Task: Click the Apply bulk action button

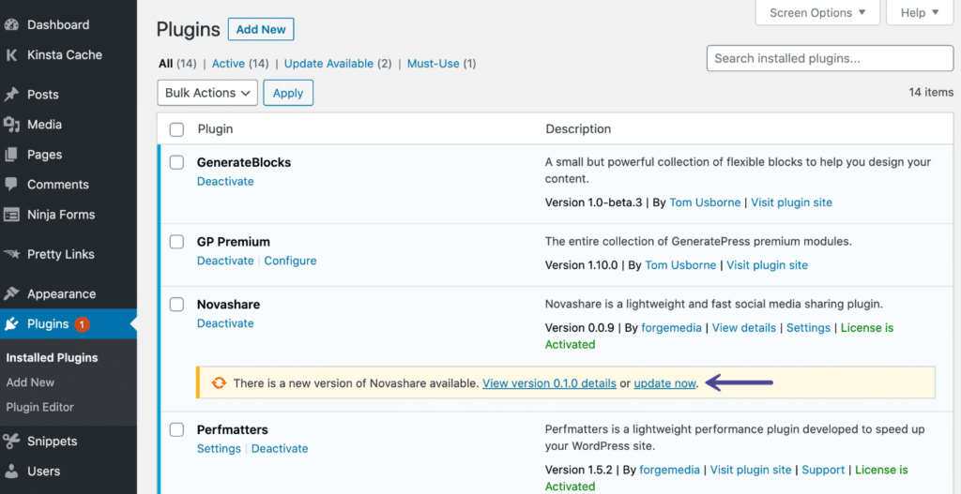Action: (x=288, y=93)
